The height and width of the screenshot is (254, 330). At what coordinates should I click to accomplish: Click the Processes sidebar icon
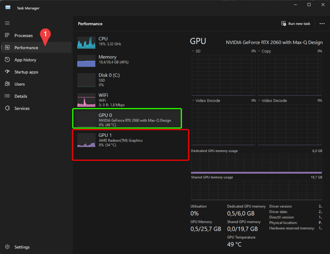pos(7,36)
